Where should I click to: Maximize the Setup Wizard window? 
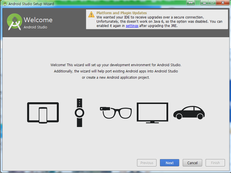click(212, 3)
